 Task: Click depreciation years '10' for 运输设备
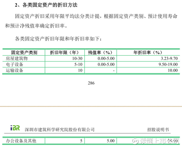coord(80,70)
